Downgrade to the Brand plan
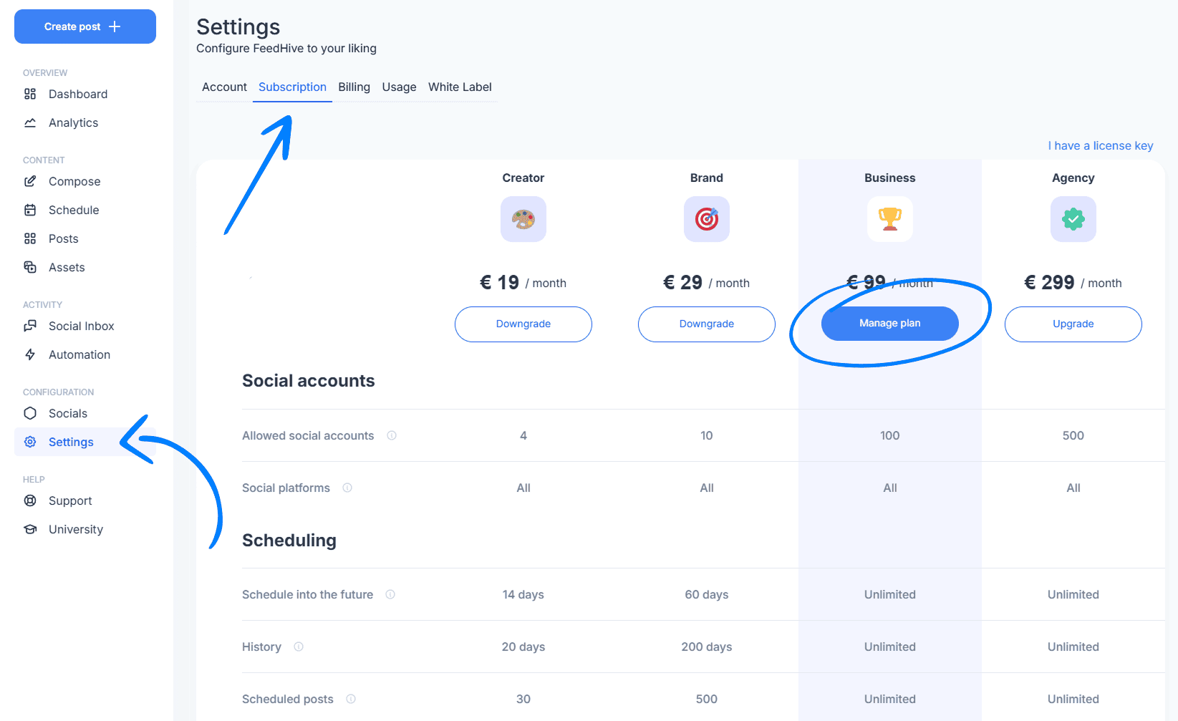The width and height of the screenshot is (1178, 721). [x=707, y=324]
